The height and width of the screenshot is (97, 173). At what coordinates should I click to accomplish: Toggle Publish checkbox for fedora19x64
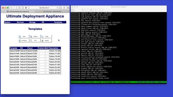click(39, 59)
